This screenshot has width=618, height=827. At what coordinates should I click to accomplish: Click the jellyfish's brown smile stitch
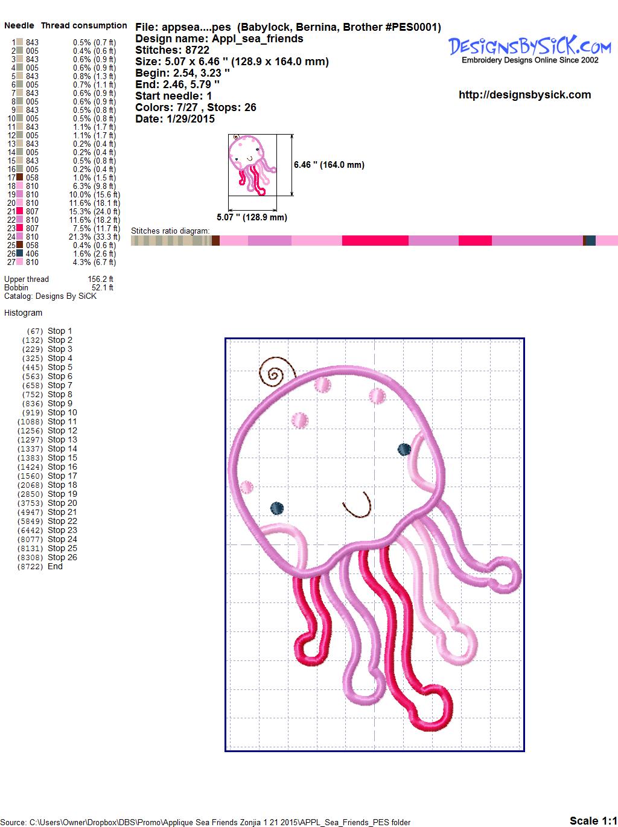(x=358, y=507)
